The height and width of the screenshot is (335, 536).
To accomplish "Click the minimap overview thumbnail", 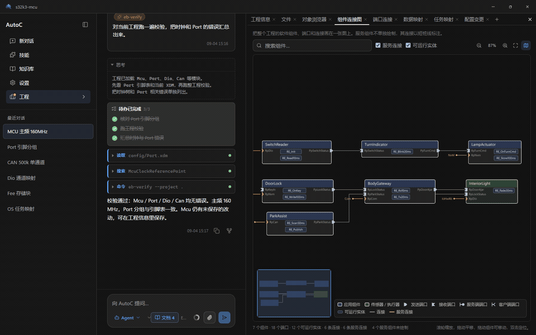I will (294, 293).
